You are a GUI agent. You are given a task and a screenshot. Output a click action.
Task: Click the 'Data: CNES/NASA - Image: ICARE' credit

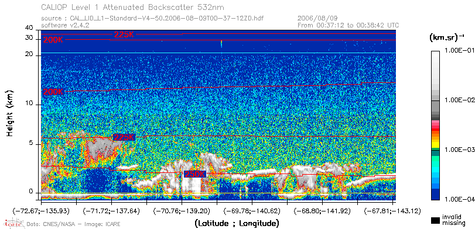pos(74,224)
